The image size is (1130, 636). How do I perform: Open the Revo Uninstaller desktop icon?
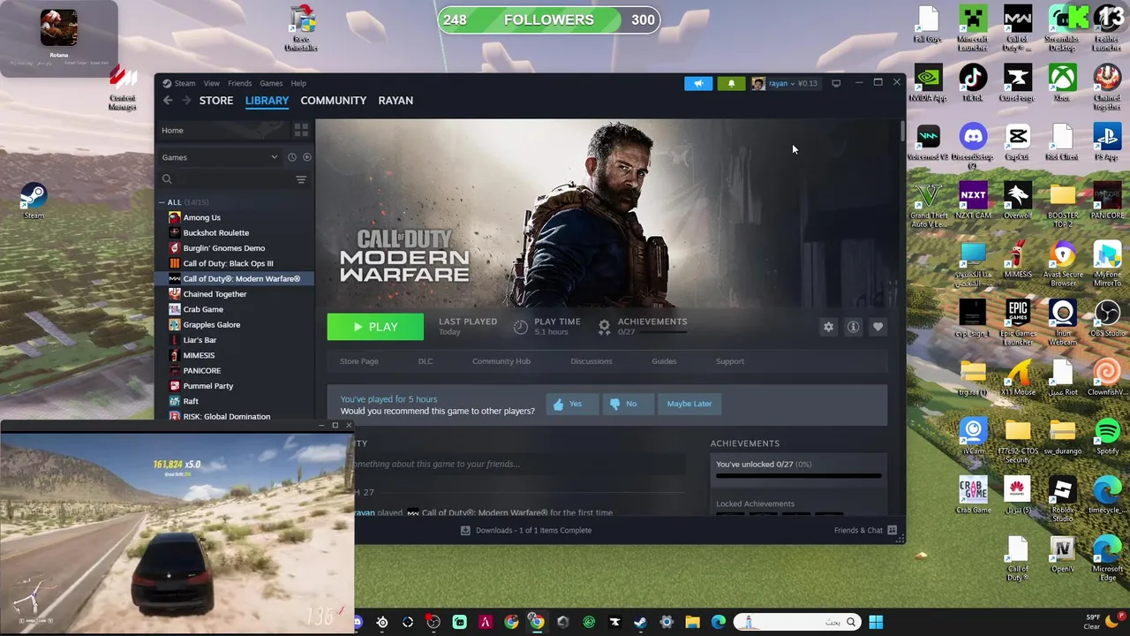pos(302,28)
